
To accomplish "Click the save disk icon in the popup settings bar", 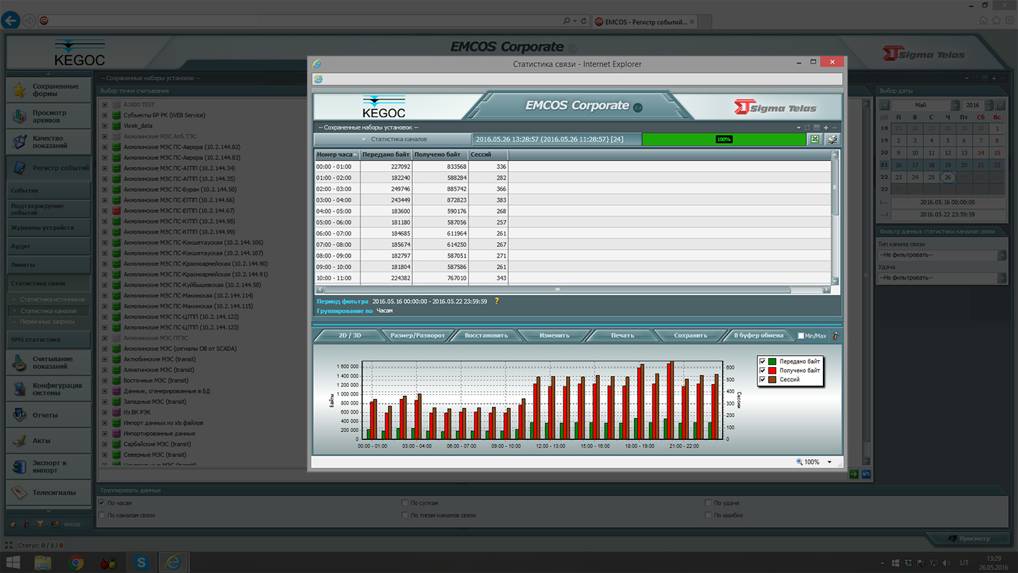I will (817, 128).
